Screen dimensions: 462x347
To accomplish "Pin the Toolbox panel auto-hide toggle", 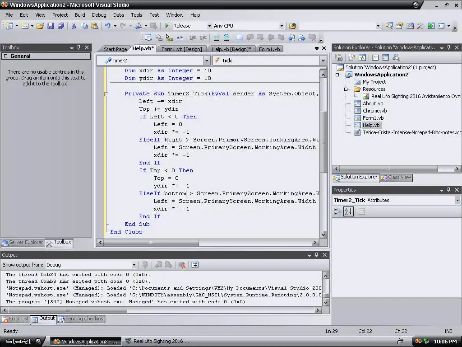I will click(79, 47).
